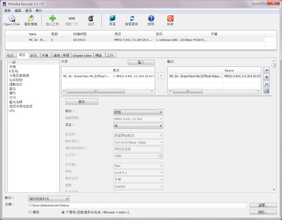The width and height of the screenshot is (282, 220).
Task: Click the settings panel vertical scrollbar thumb
Action: (x=274, y=65)
